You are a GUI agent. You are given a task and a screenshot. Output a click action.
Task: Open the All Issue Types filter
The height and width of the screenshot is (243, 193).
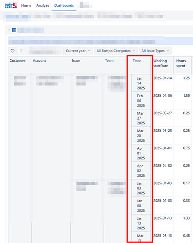tap(155, 51)
